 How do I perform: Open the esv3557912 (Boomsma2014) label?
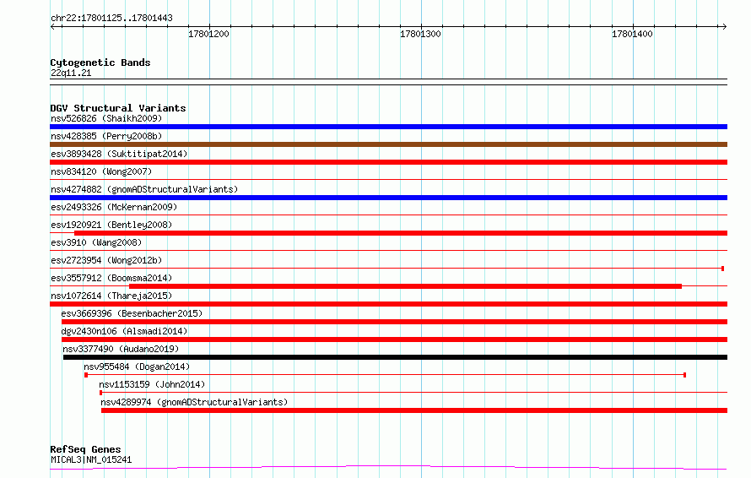[111, 278]
